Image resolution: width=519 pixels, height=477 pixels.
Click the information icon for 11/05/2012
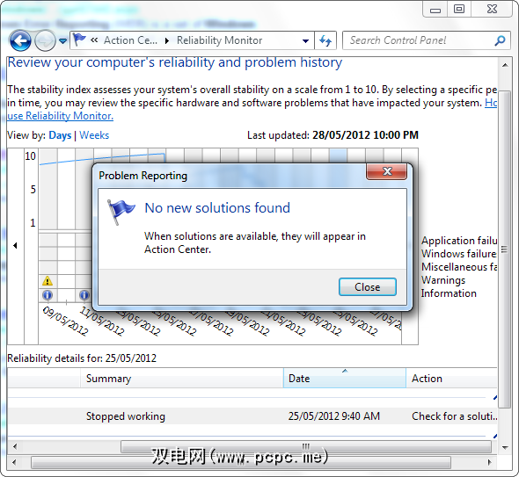pos(84,295)
